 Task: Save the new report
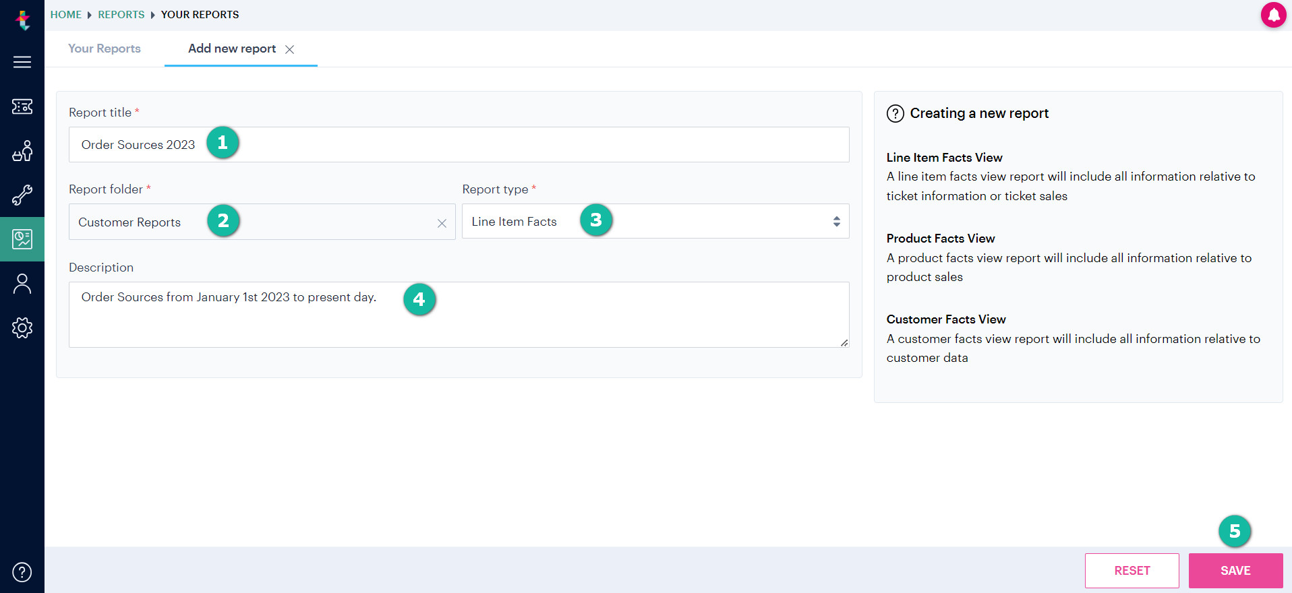point(1235,571)
